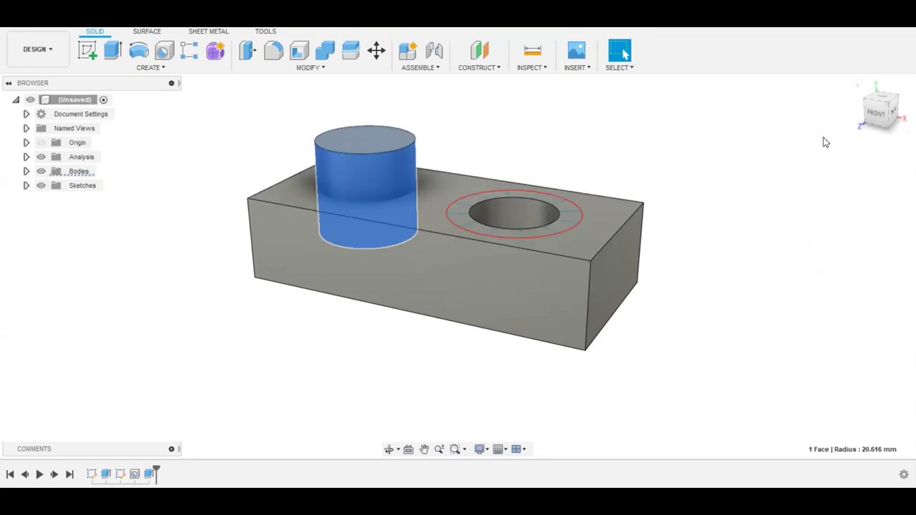Open the MODIFY menu label
Screen dimensions: 916x515
pyautogui.click(x=311, y=68)
